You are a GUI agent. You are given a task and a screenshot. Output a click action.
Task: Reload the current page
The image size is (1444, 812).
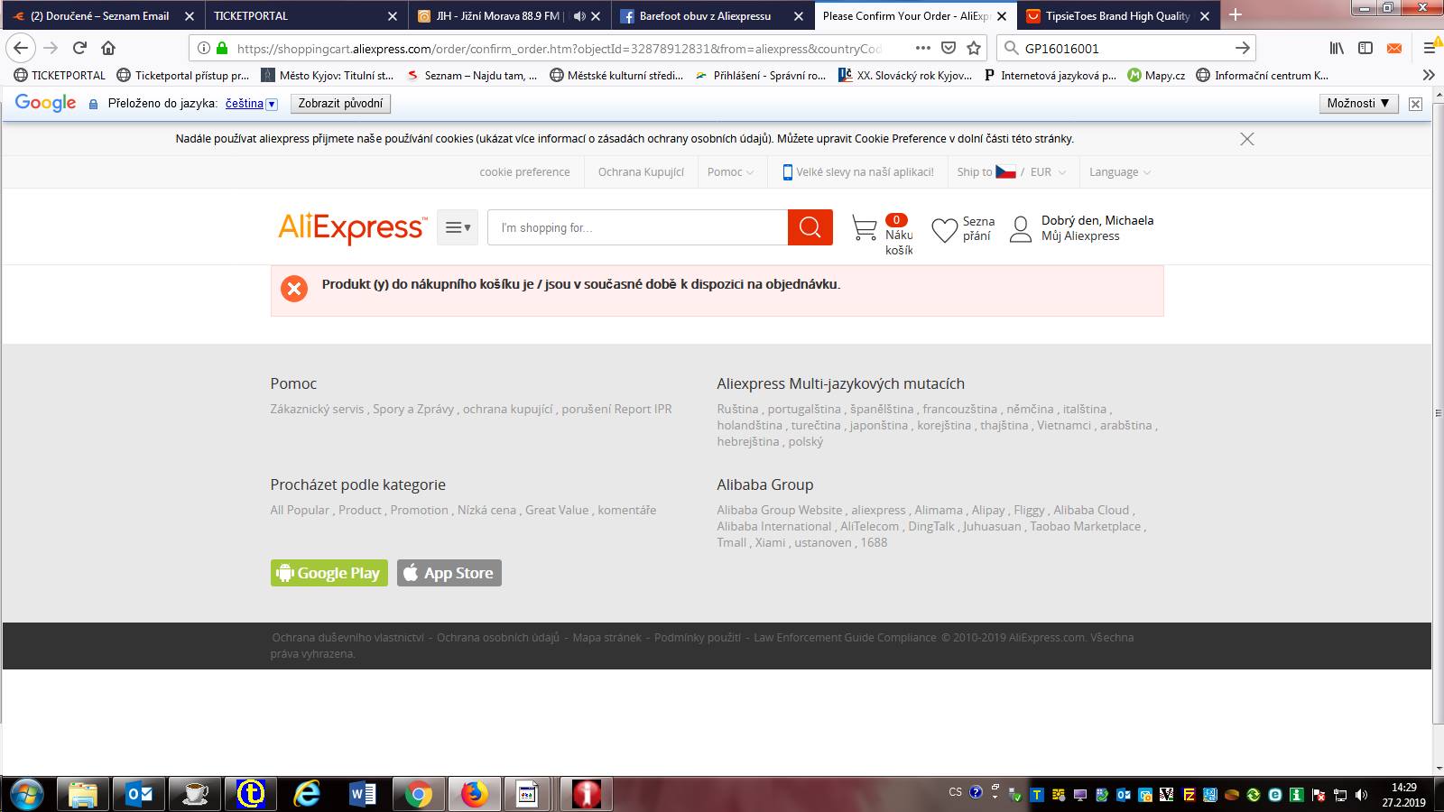(x=79, y=48)
